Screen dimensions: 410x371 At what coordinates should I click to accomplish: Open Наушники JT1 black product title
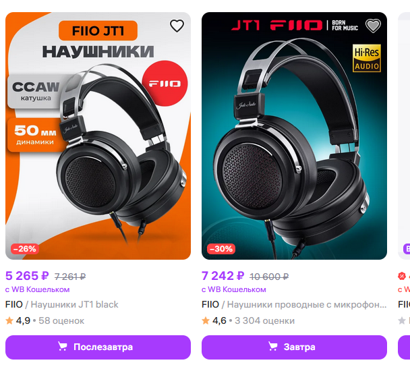click(74, 304)
